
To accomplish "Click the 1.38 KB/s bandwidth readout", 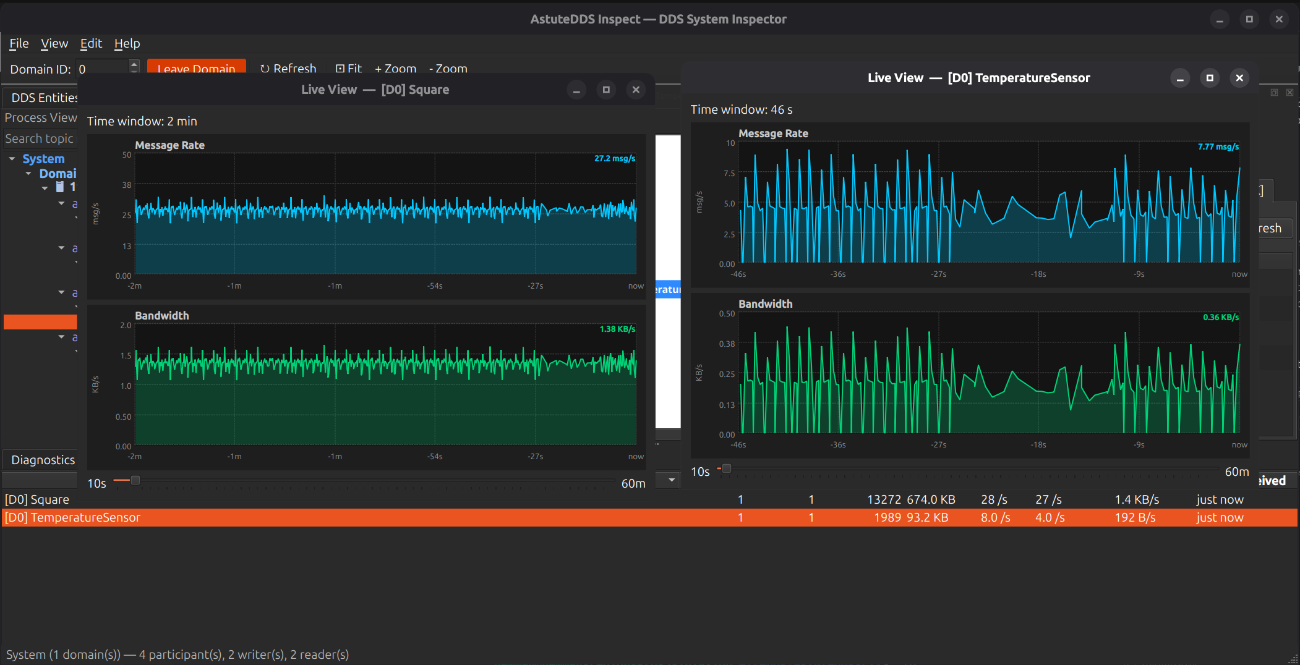I will [x=617, y=329].
